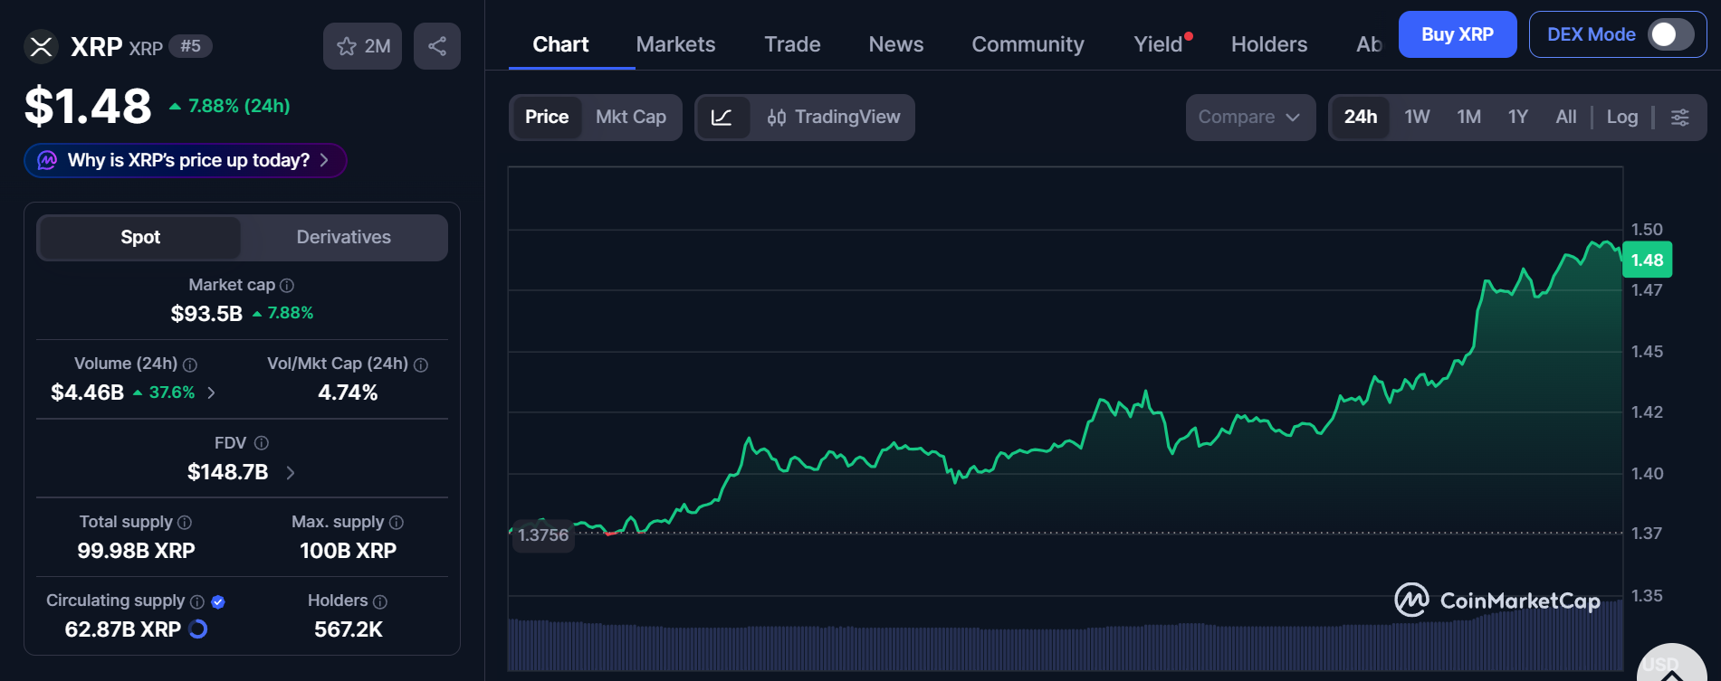Expand FDV details chevron
Viewport: 1721px width, 681px height.
(x=291, y=472)
